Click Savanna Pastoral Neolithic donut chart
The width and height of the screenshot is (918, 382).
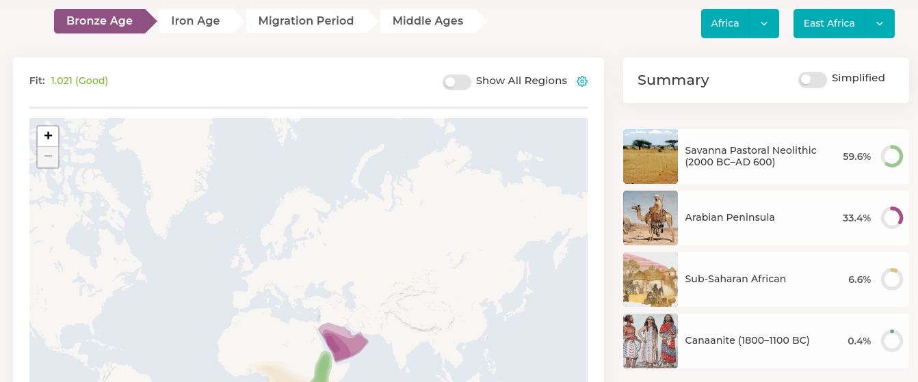pyautogui.click(x=891, y=156)
